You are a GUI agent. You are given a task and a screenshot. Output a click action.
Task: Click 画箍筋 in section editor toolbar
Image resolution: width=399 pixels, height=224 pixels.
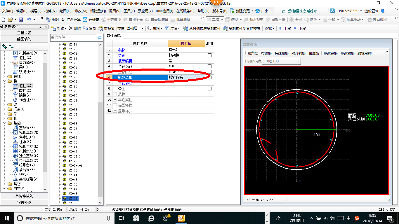[314, 53]
